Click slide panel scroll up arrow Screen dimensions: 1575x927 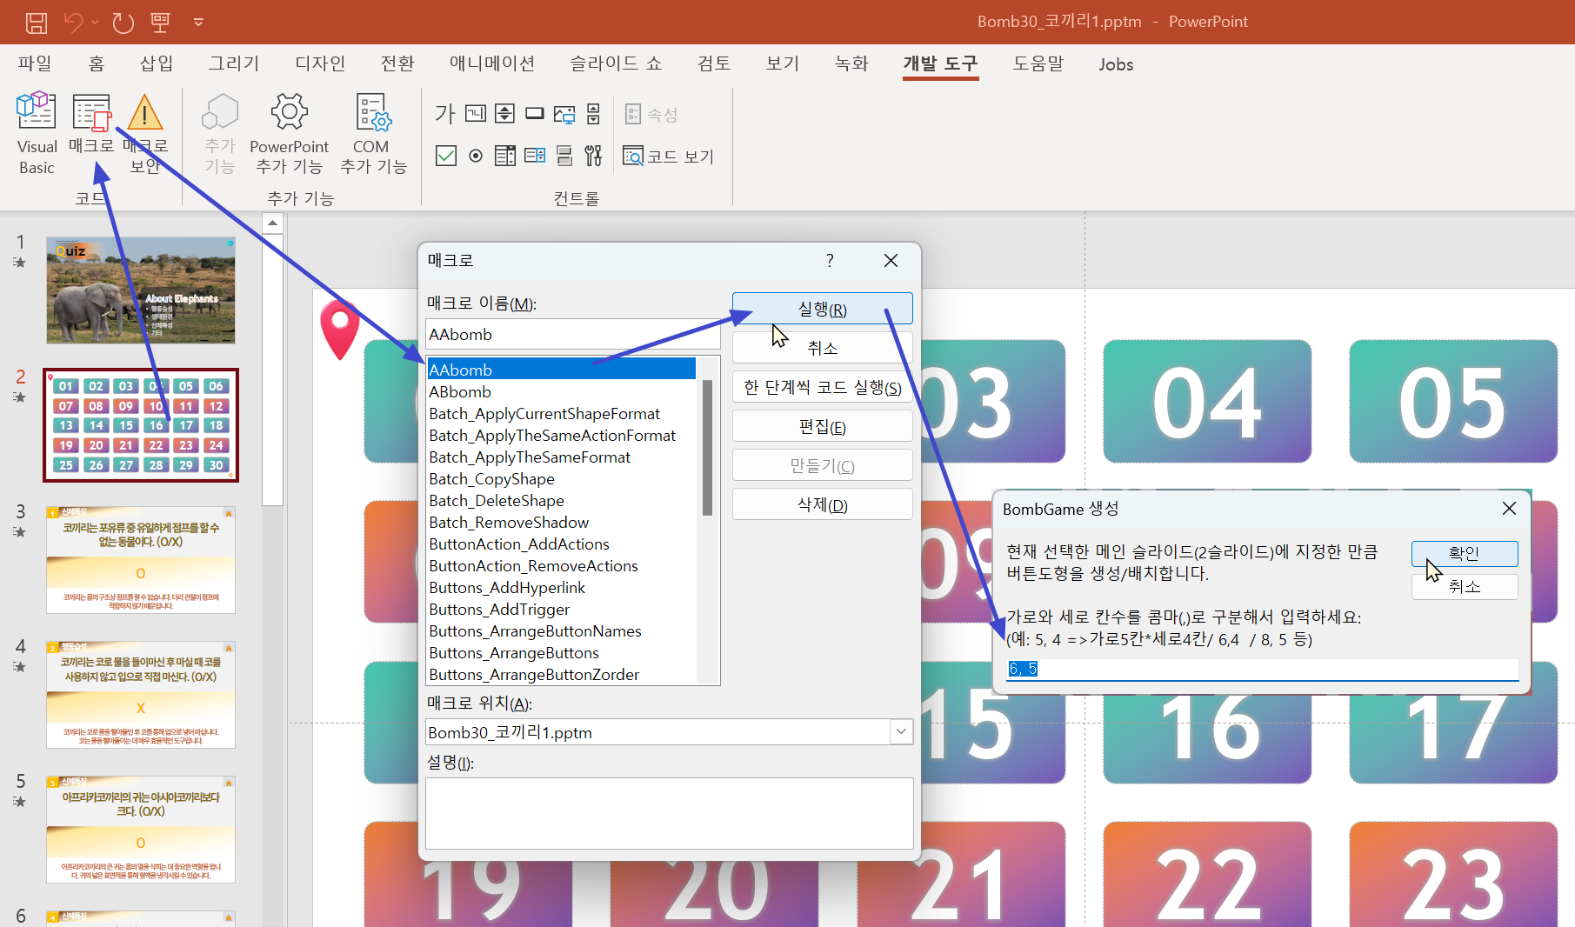point(272,223)
